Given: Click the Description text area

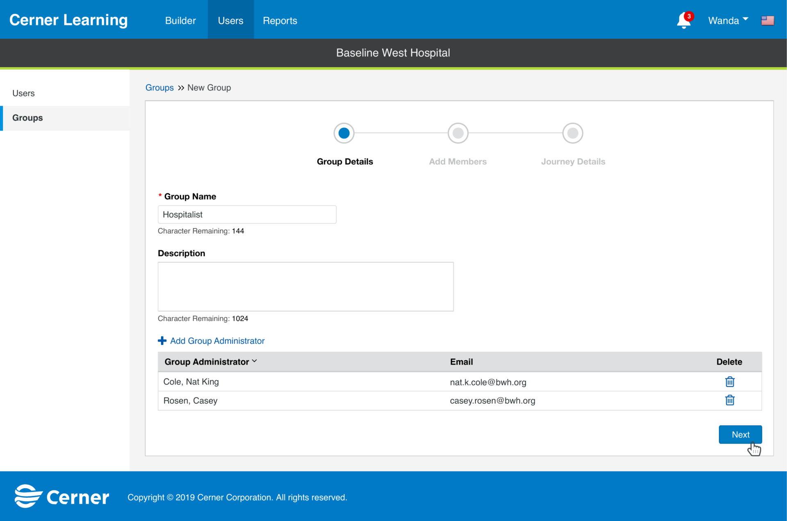Looking at the screenshot, I should tap(306, 287).
